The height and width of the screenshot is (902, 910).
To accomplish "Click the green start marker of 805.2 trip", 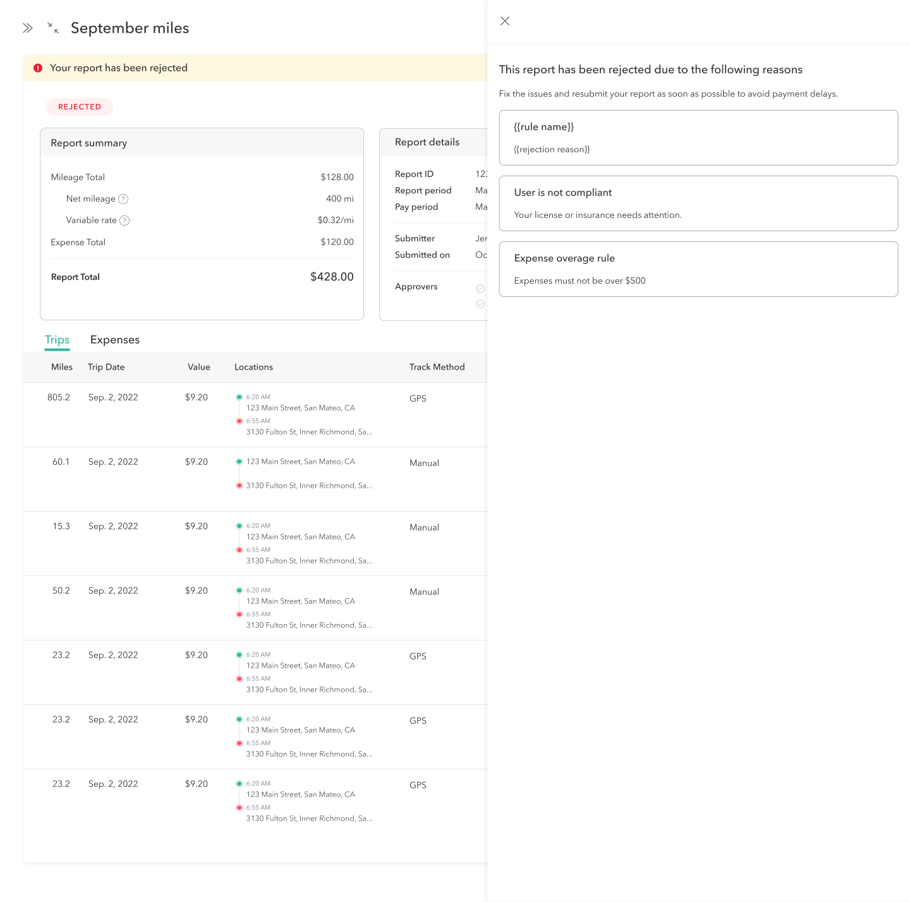I will (x=240, y=397).
